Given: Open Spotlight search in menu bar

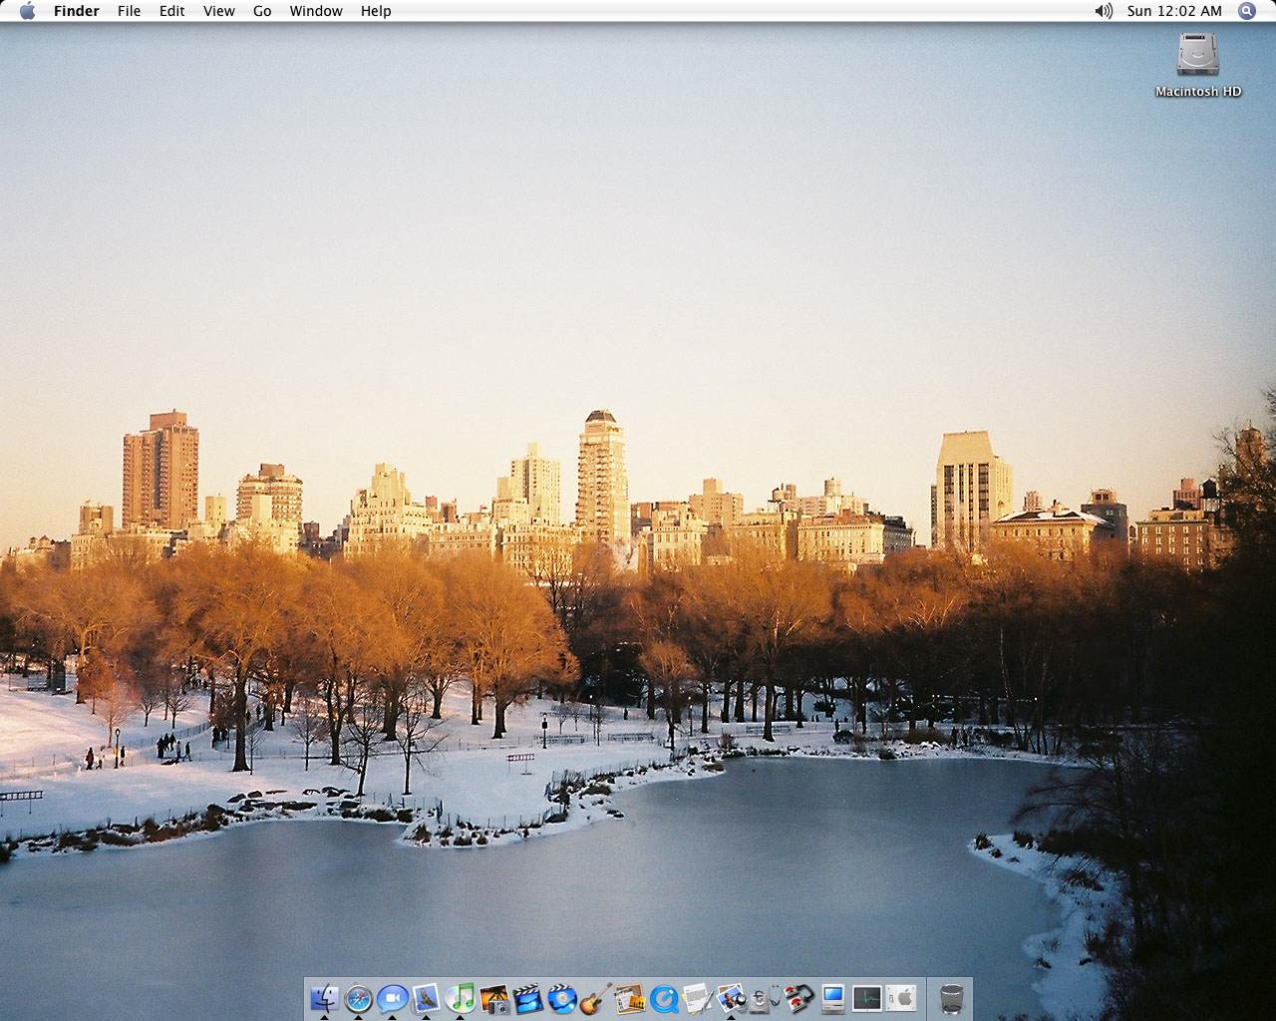Looking at the screenshot, I should pyautogui.click(x=1246, y=11).
